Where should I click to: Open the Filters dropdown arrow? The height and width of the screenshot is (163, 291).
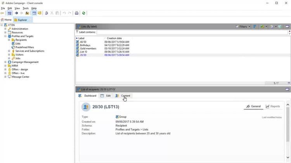pos(249,27)
